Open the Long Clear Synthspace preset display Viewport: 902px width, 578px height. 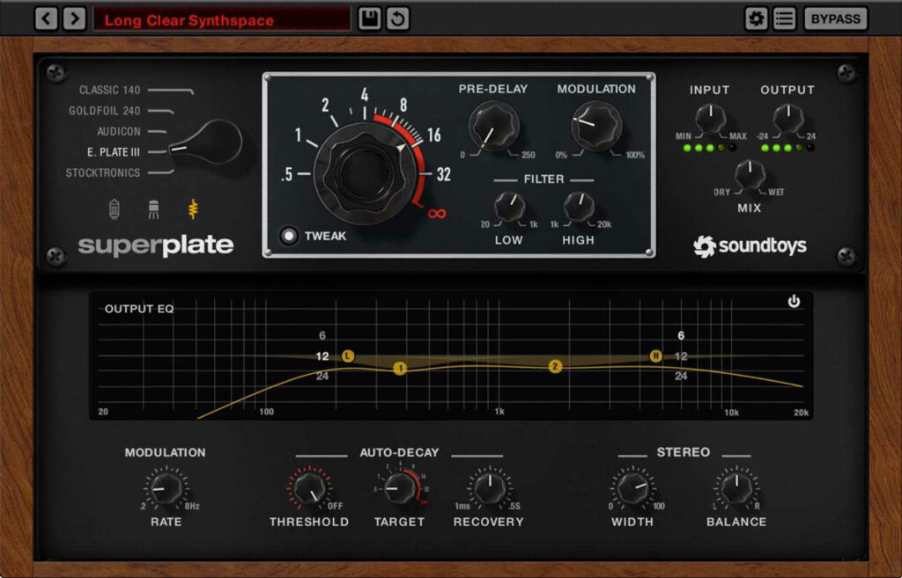(x=221, y=19)
